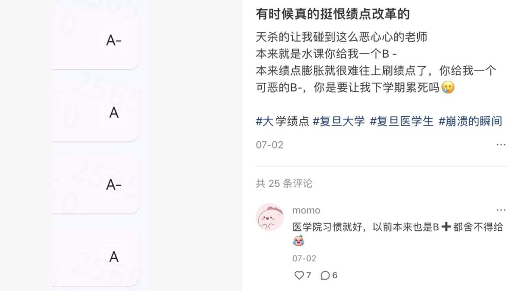Open replies bubble icon on momo's comment
Screen dimensions: 517x291
tap(325, 276)
